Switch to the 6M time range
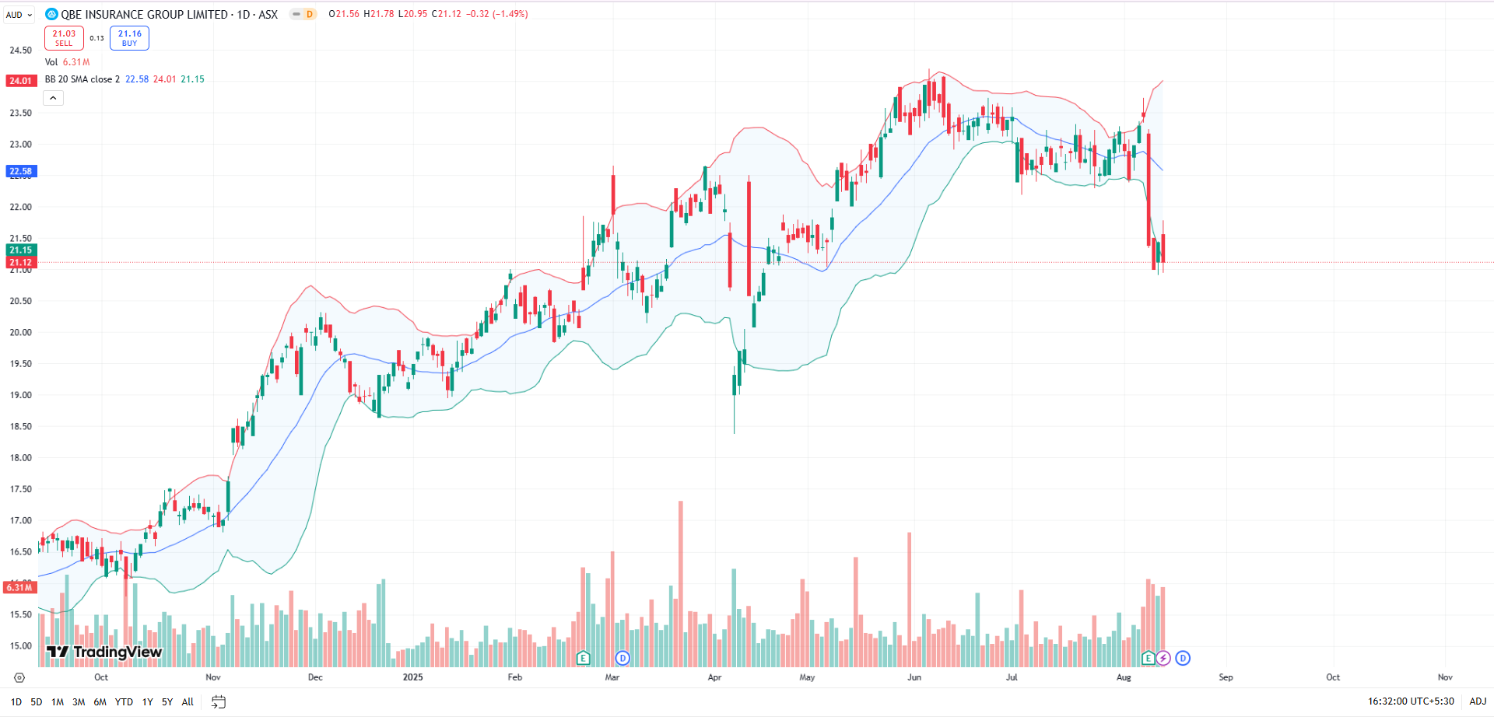This screenshot has height=717, width=1494. pyautogui.click(x=100, y=701)
